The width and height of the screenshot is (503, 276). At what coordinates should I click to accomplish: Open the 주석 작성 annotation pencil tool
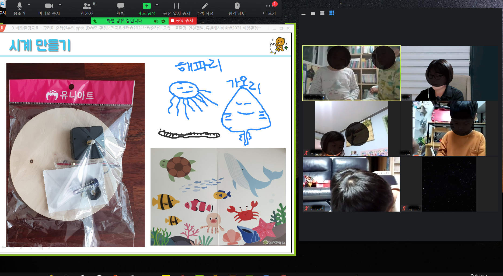pyautogui.click(x=205, y=9)
